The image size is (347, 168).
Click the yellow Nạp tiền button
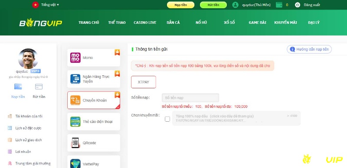click(180, 5)
